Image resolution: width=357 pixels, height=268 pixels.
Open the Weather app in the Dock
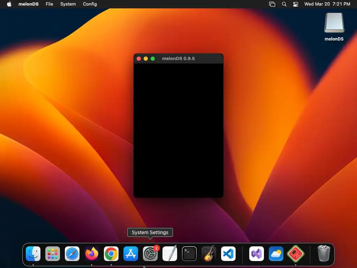click(x=276, y=254)
